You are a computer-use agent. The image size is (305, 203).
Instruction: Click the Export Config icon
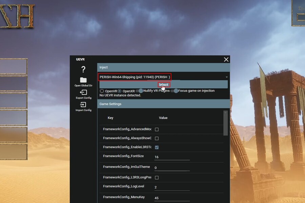click(x=83, y=93)
